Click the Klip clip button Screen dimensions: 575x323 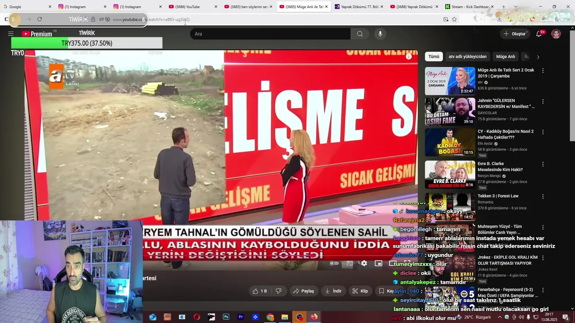tap(360, 291)
